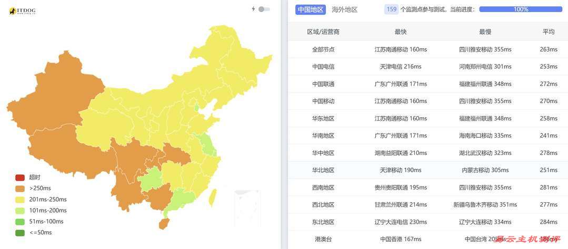Click the 辽宁大连移动 334ms cell
Screen dimensions: 568x249
click(485, 222)
